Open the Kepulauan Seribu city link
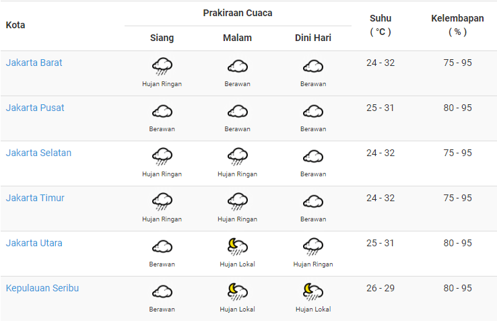Viewport: 497px width, 327px height. 42,288
